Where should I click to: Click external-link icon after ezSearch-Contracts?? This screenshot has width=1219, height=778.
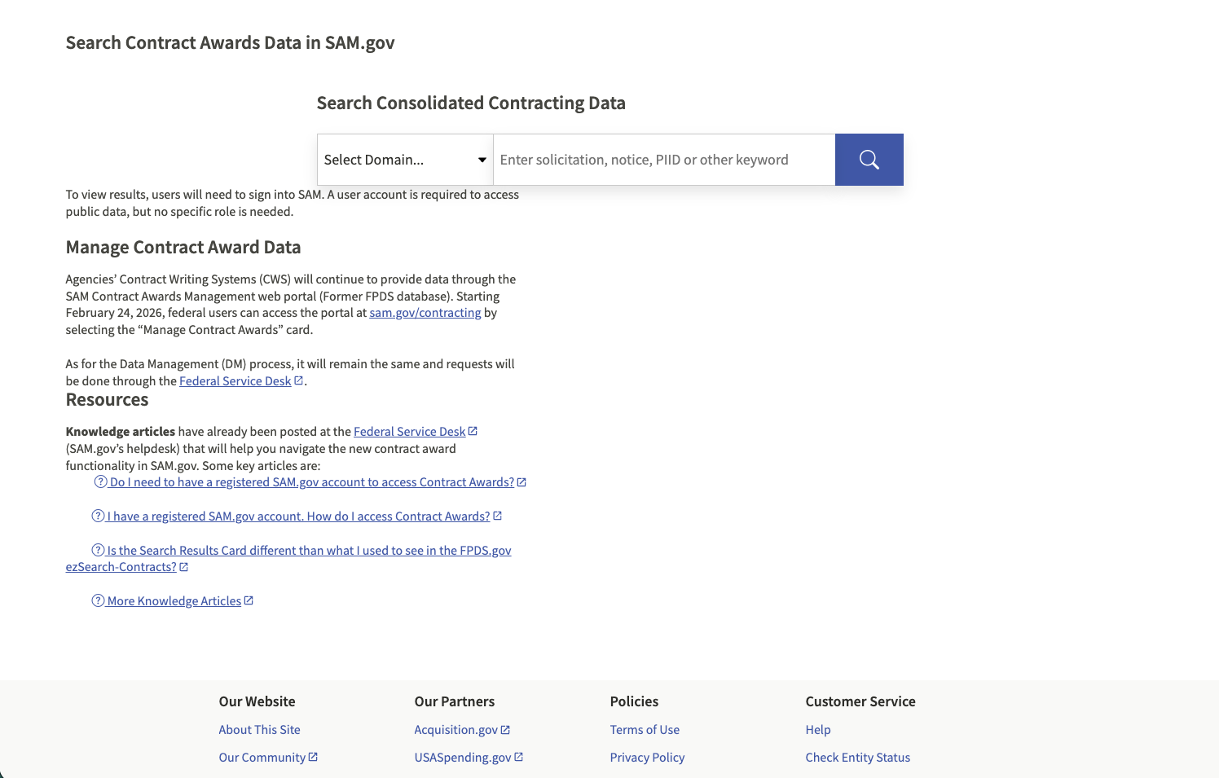[x=183, y=567]
